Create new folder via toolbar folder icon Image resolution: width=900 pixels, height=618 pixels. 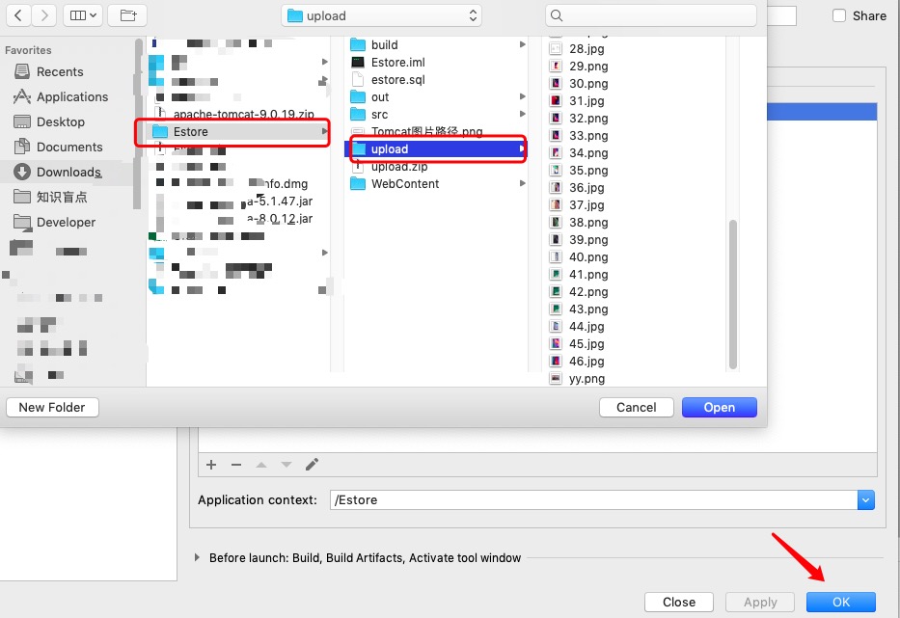[127, 15]
